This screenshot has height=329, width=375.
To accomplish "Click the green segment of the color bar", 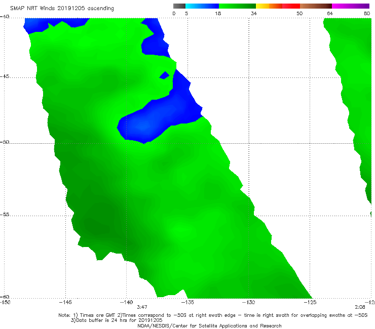I will click(x=237, y=6).
